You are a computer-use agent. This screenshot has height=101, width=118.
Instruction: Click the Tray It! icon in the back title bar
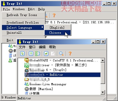coord(4,4)
